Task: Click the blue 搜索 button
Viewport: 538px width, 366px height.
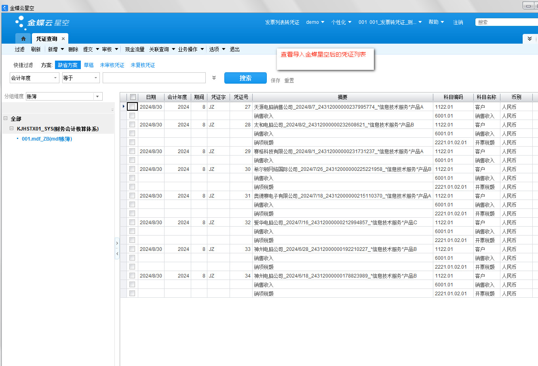Action: 245,78
